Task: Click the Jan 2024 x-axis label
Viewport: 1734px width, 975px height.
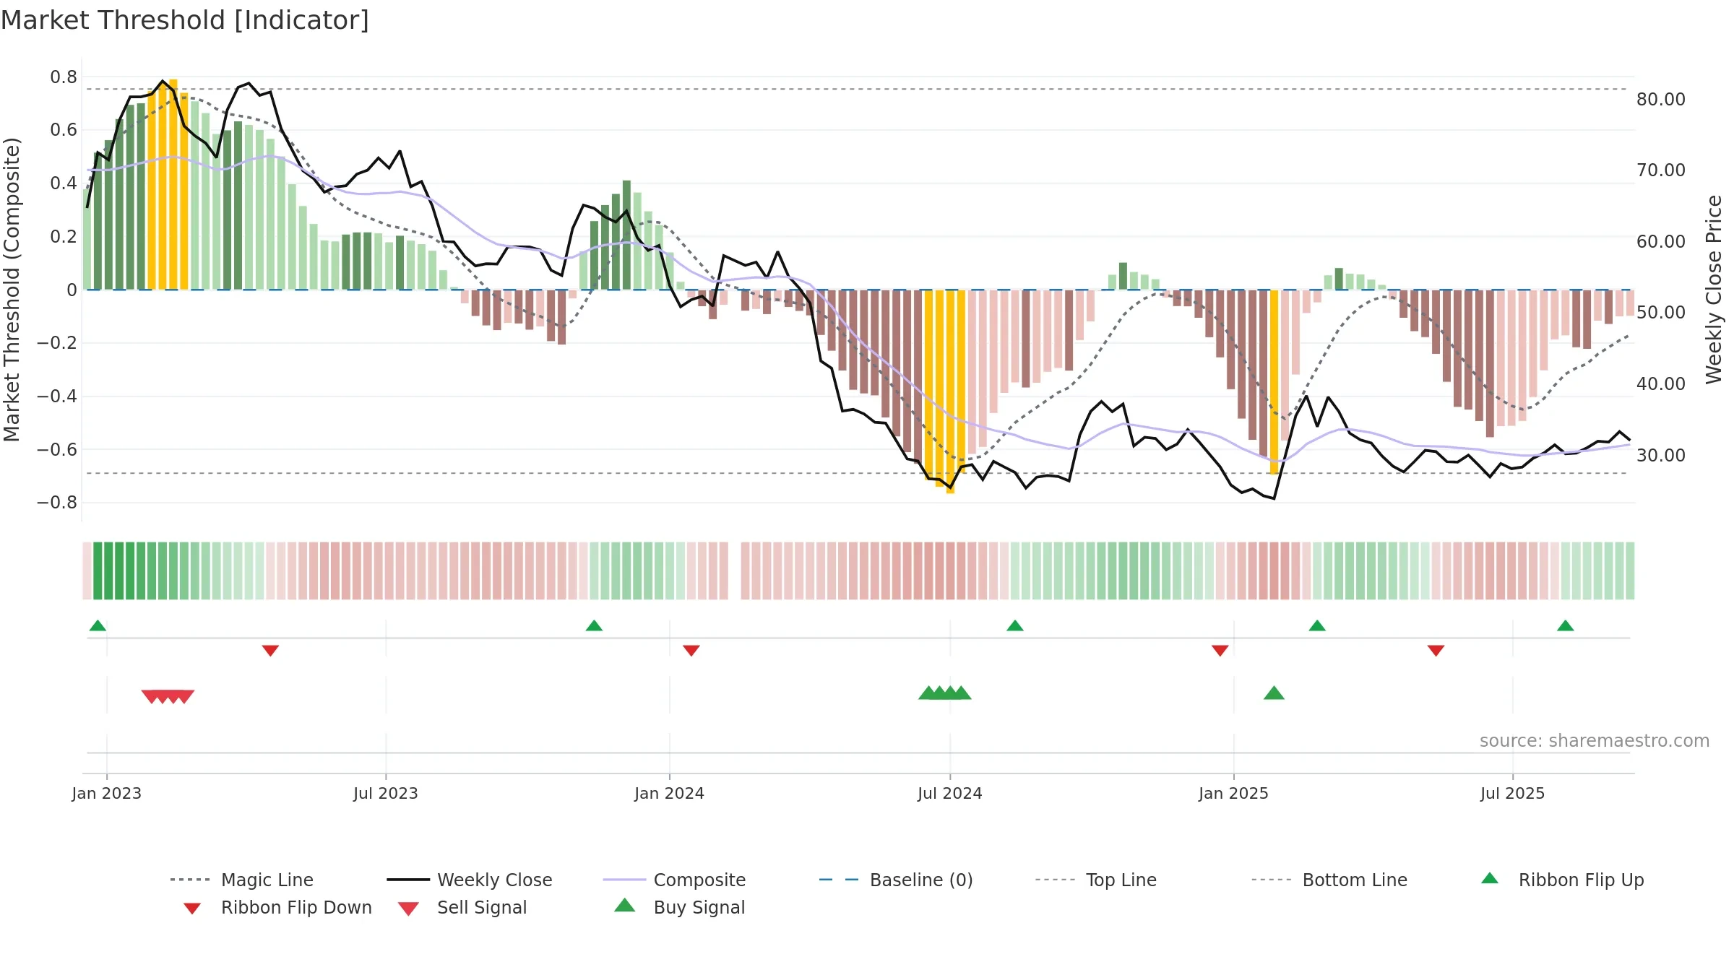Action: pos(669,794)
